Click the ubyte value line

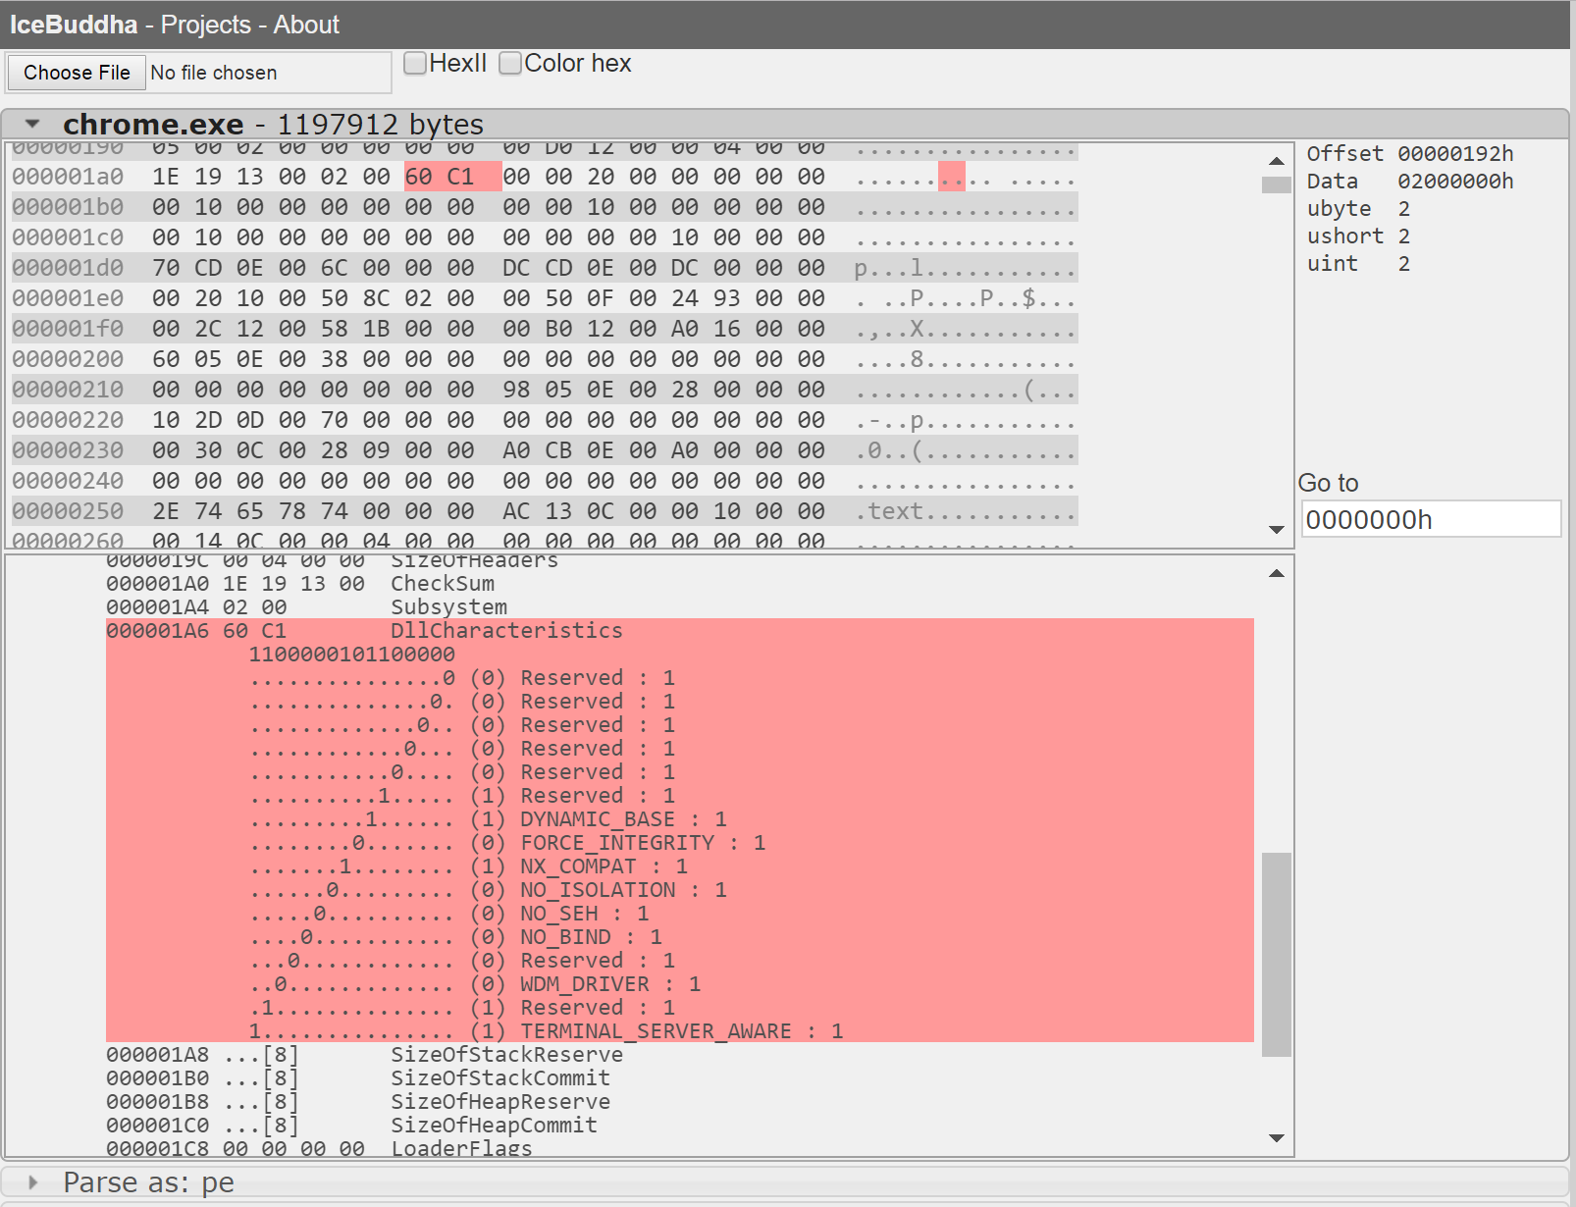[1358, 209]
